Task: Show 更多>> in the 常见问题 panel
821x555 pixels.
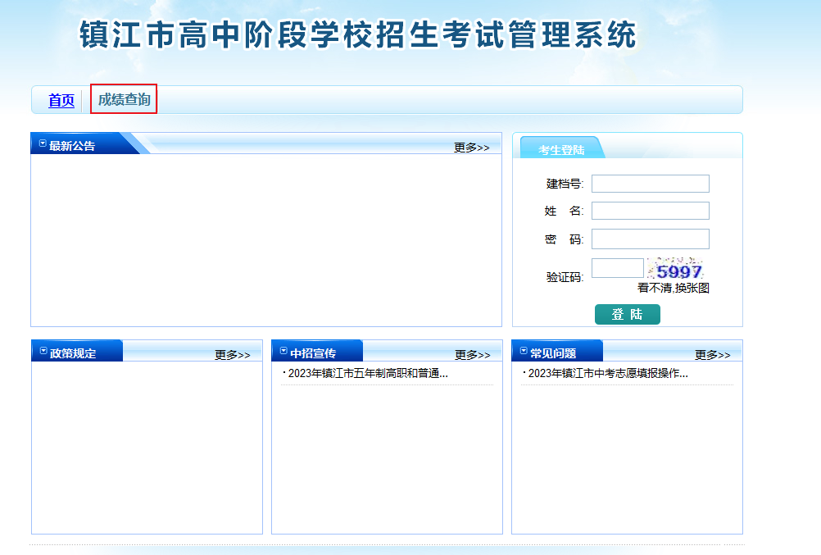Action: [x=712, y=355]
